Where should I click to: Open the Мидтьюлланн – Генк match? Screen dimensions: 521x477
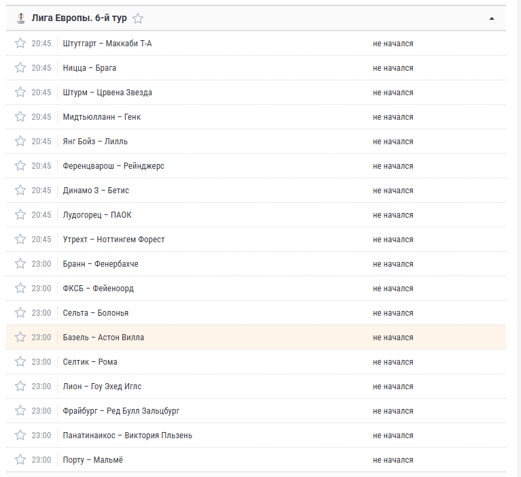101,117
